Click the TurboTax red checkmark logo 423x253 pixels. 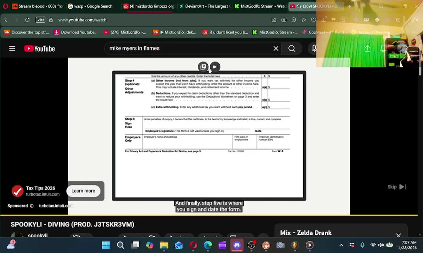[x=17, y=191]
